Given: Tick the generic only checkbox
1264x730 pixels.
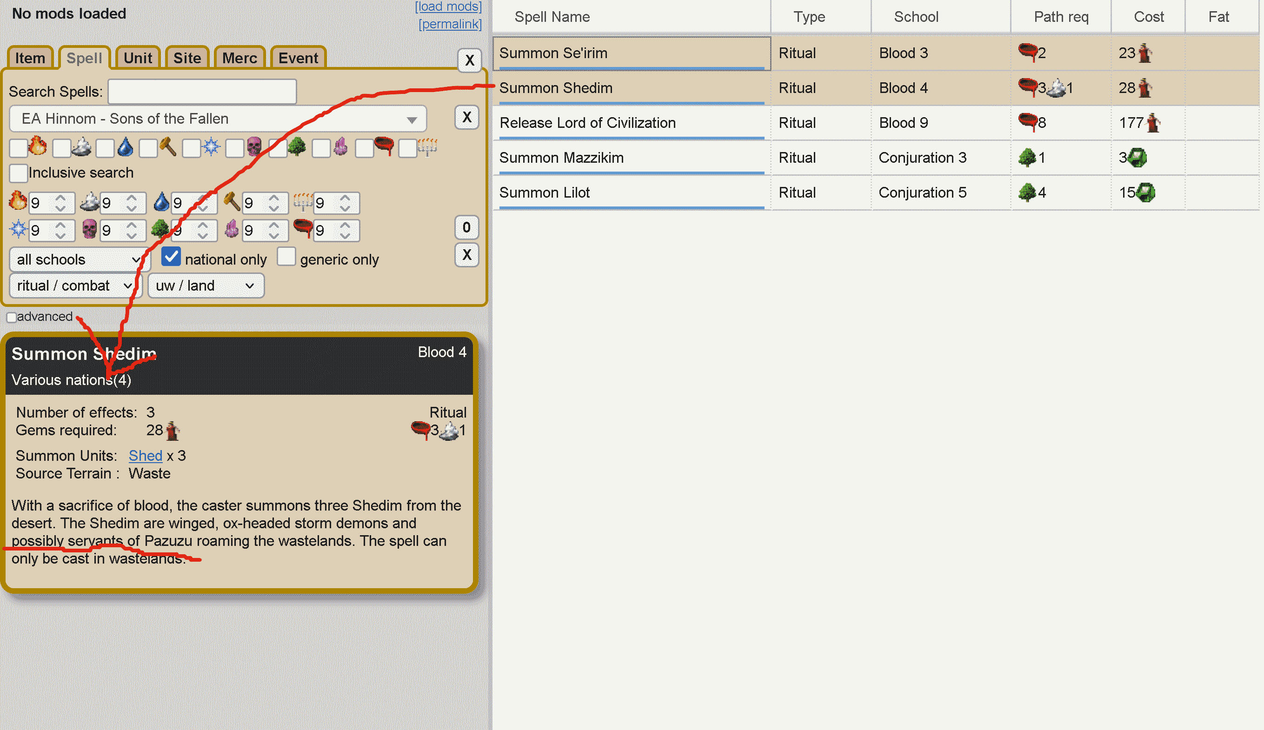Looking at the screenshot, I should [286, 257].
